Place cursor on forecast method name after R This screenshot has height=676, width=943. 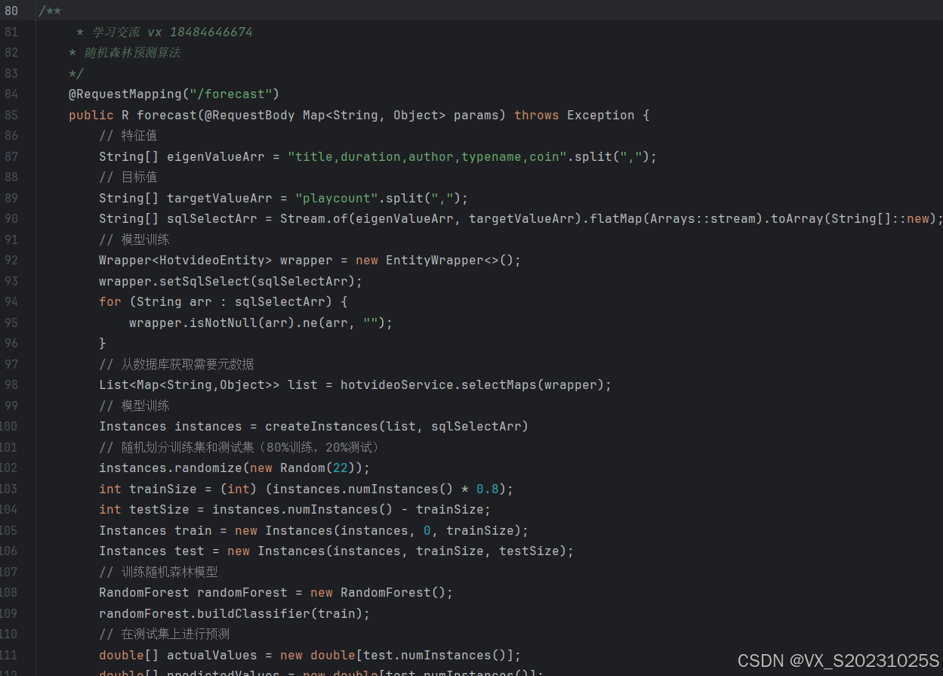[x=167, y=115]
